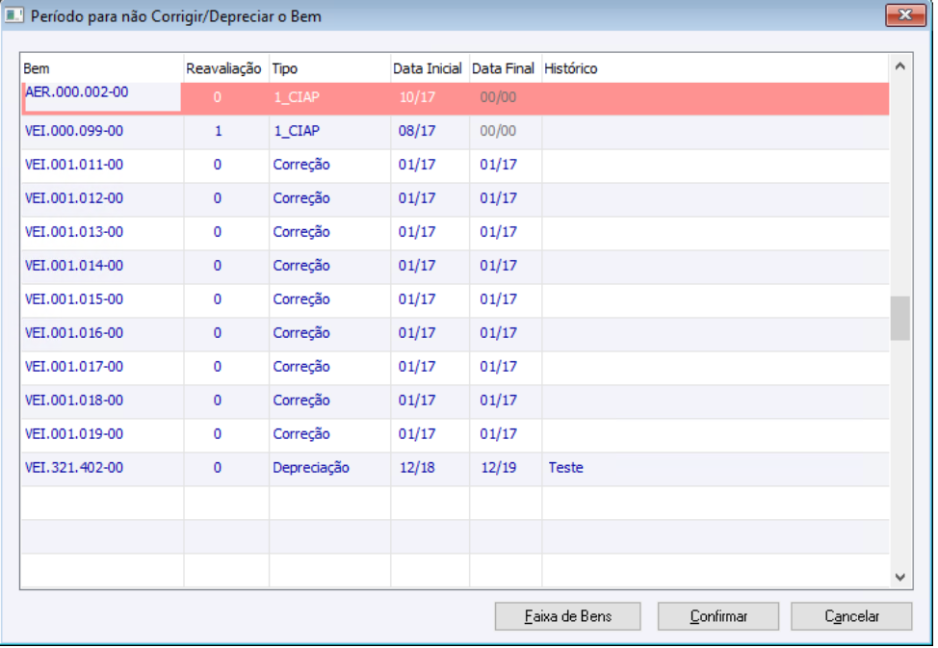This screenshot has height=648, width=938.
Task: Close the Período para não Corrigir/Depreciar window
Action: pos(905,15)
